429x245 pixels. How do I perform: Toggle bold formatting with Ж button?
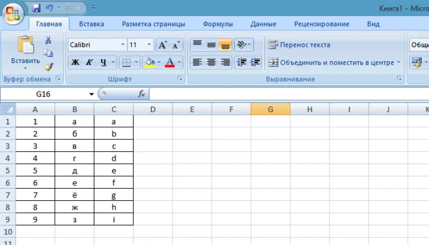click(x=75, y=63)
